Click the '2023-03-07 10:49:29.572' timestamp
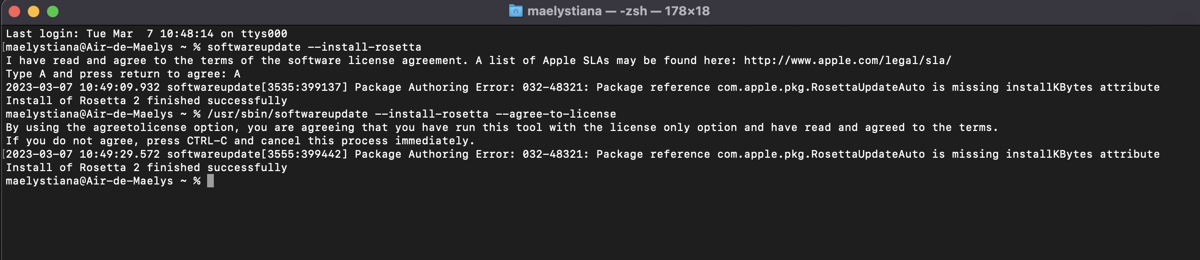Screen dimensions: 1200x260 (x=82, y=154)
